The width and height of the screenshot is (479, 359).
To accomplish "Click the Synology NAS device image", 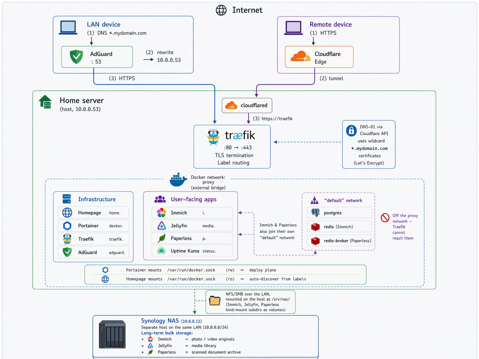I will click(x=112, y=334).
